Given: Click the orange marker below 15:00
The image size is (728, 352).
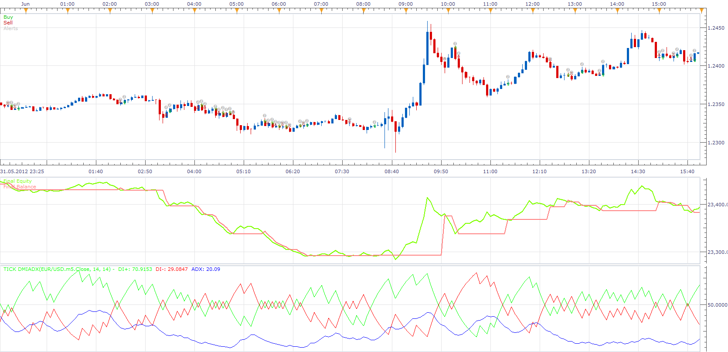Looking at the screenshot, I should pos(659,11).
